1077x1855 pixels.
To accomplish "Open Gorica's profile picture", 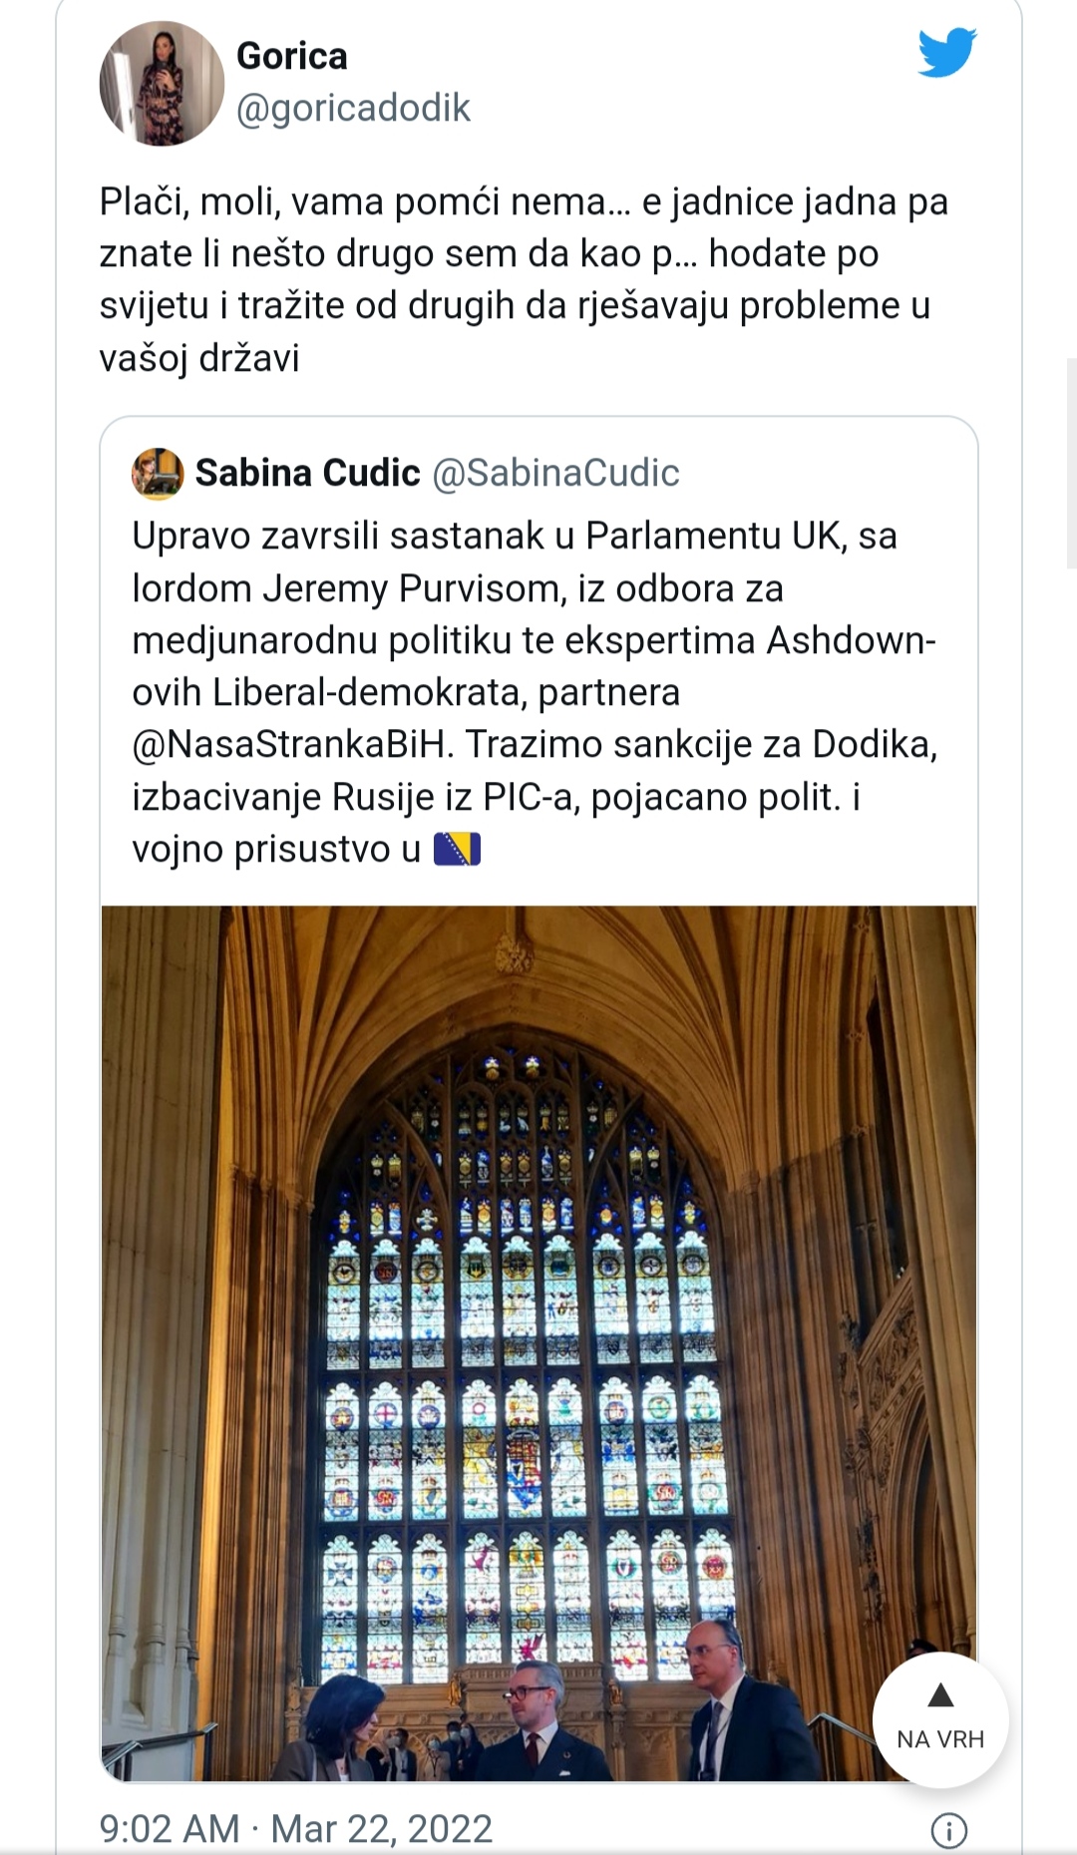I will point(162,84).
